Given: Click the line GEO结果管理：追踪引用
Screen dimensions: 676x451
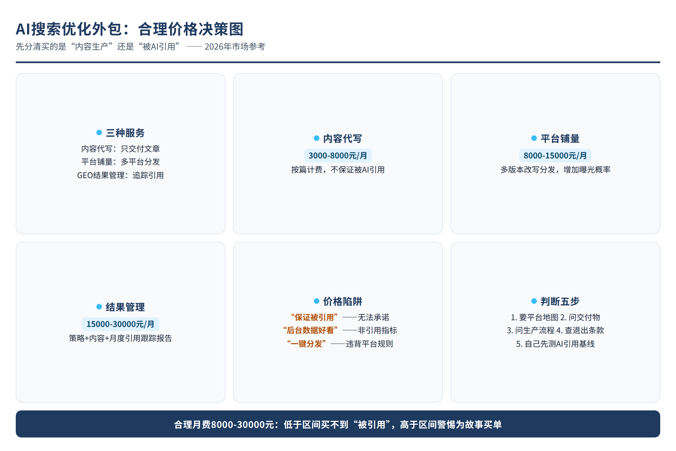Looking at the screenshot, I should click(x=121, y=175).
